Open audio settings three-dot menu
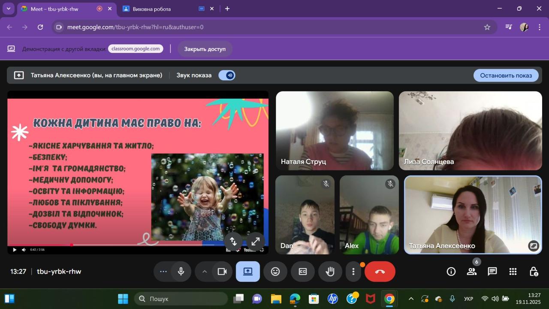549x309 pixels. coord(163,271)
